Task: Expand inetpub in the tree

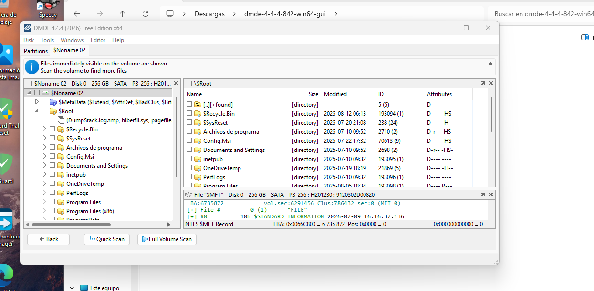Action: [x=44, y=174]
